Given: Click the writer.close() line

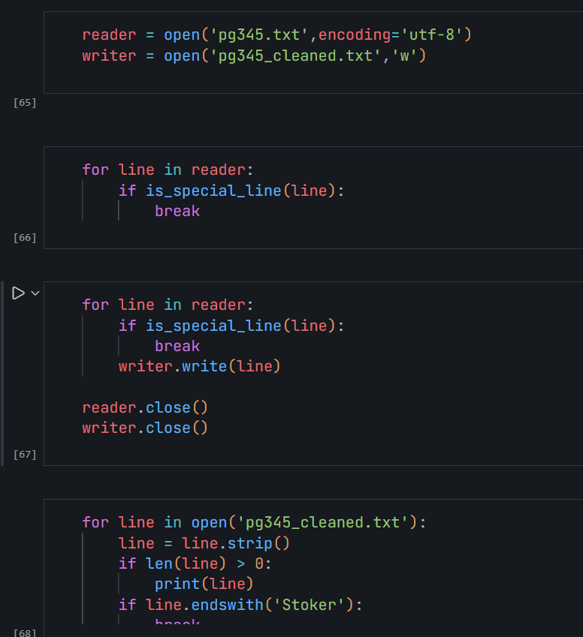Looking at the screenshot, I should click(145, 428).
